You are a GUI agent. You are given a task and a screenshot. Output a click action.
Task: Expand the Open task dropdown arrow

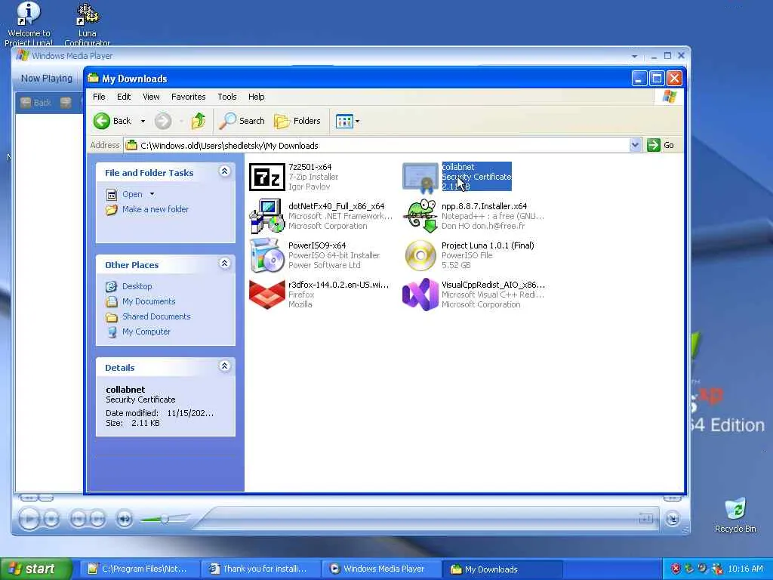tap(152, 194)
